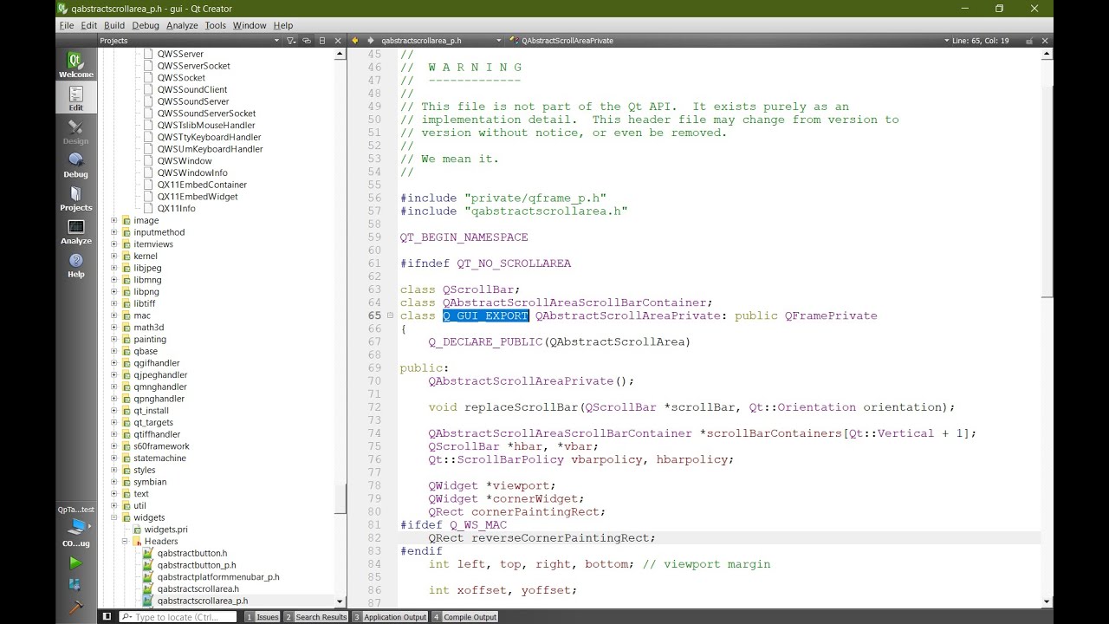Open the Design mode
This screenshot has width=1109, height=624.
pos(75,132)
